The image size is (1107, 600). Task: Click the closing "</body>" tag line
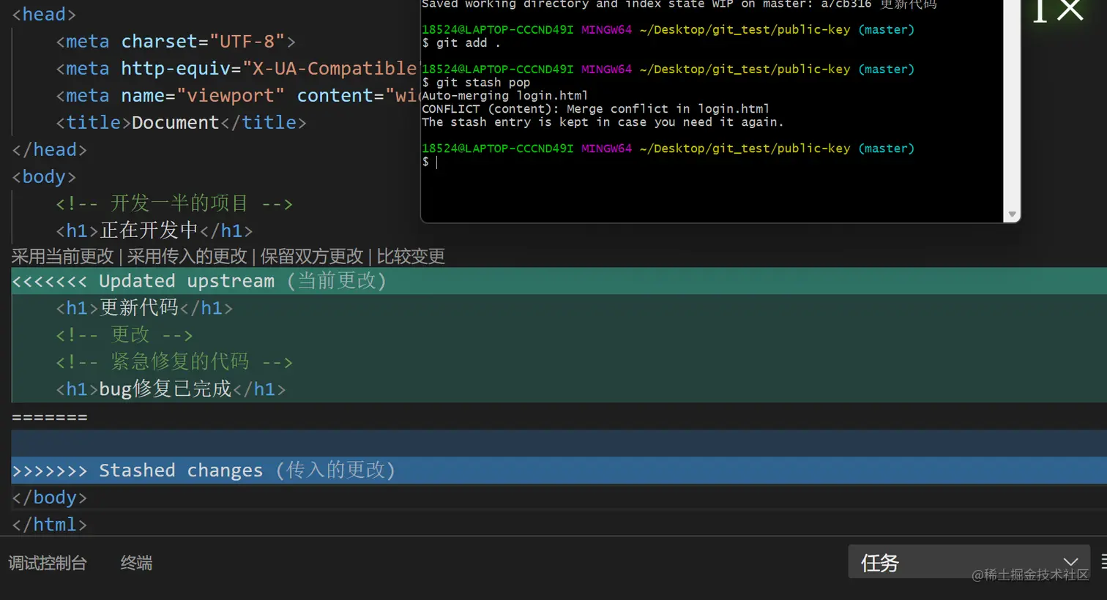click(x=49, y=498)
